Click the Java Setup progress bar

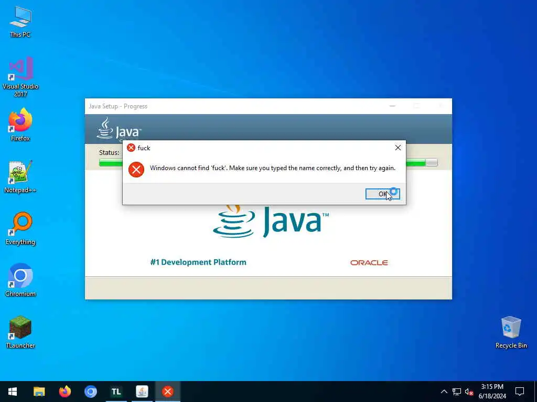point(268,162)
